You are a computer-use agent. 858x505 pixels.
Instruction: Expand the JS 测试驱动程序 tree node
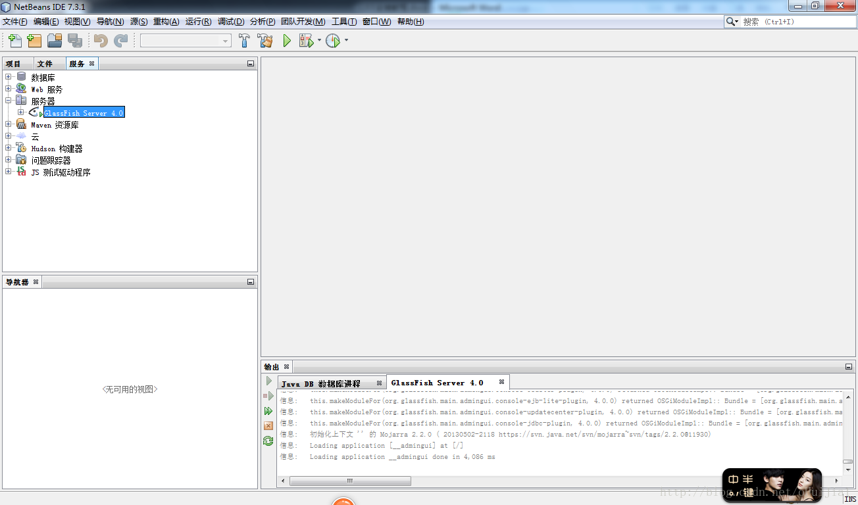point(9,172)
